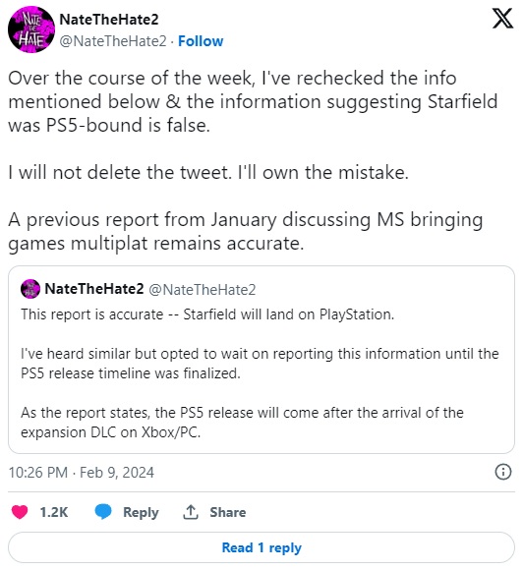The image size is (524, 570).
Task: Click the Share text label
Action: tap(228, 512)
